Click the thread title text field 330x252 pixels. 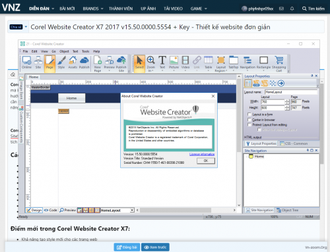click(x=176, y=27)
